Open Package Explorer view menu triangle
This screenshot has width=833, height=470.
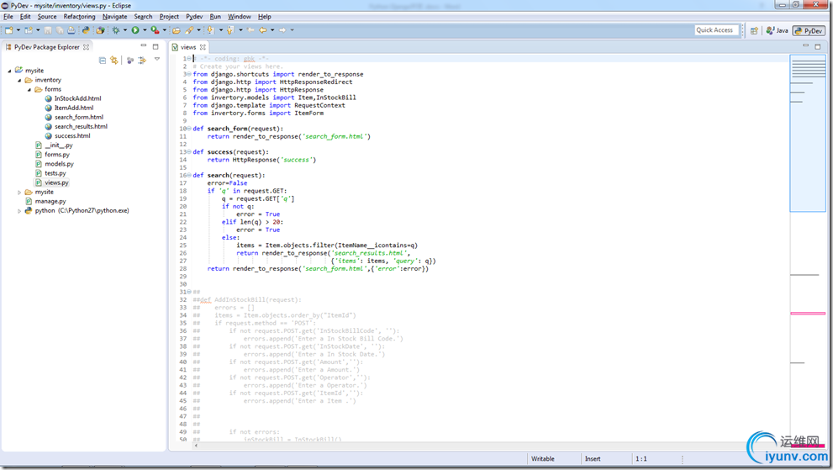pos(157,60)
